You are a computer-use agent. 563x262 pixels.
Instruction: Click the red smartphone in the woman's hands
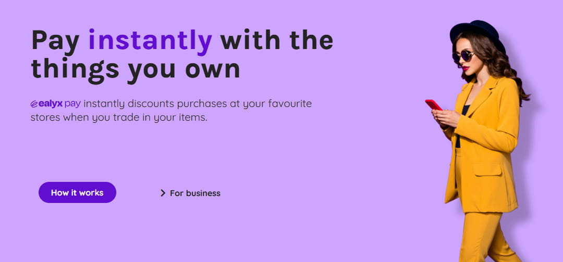click(433, 104)
